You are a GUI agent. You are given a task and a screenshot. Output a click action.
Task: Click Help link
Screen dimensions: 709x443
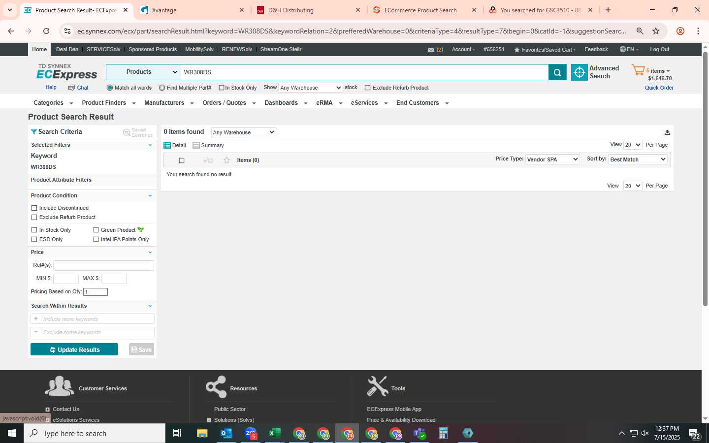[51, 87]
